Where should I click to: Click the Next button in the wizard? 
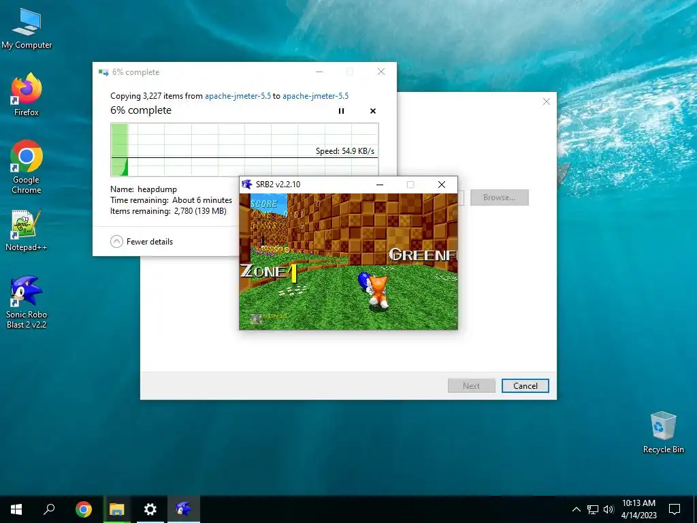[471, 385]
